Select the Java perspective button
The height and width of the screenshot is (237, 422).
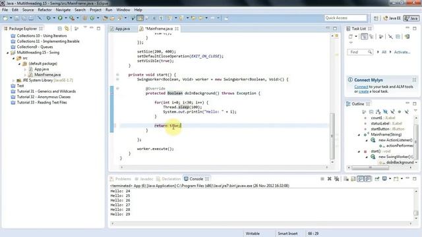tap(411, 18)
